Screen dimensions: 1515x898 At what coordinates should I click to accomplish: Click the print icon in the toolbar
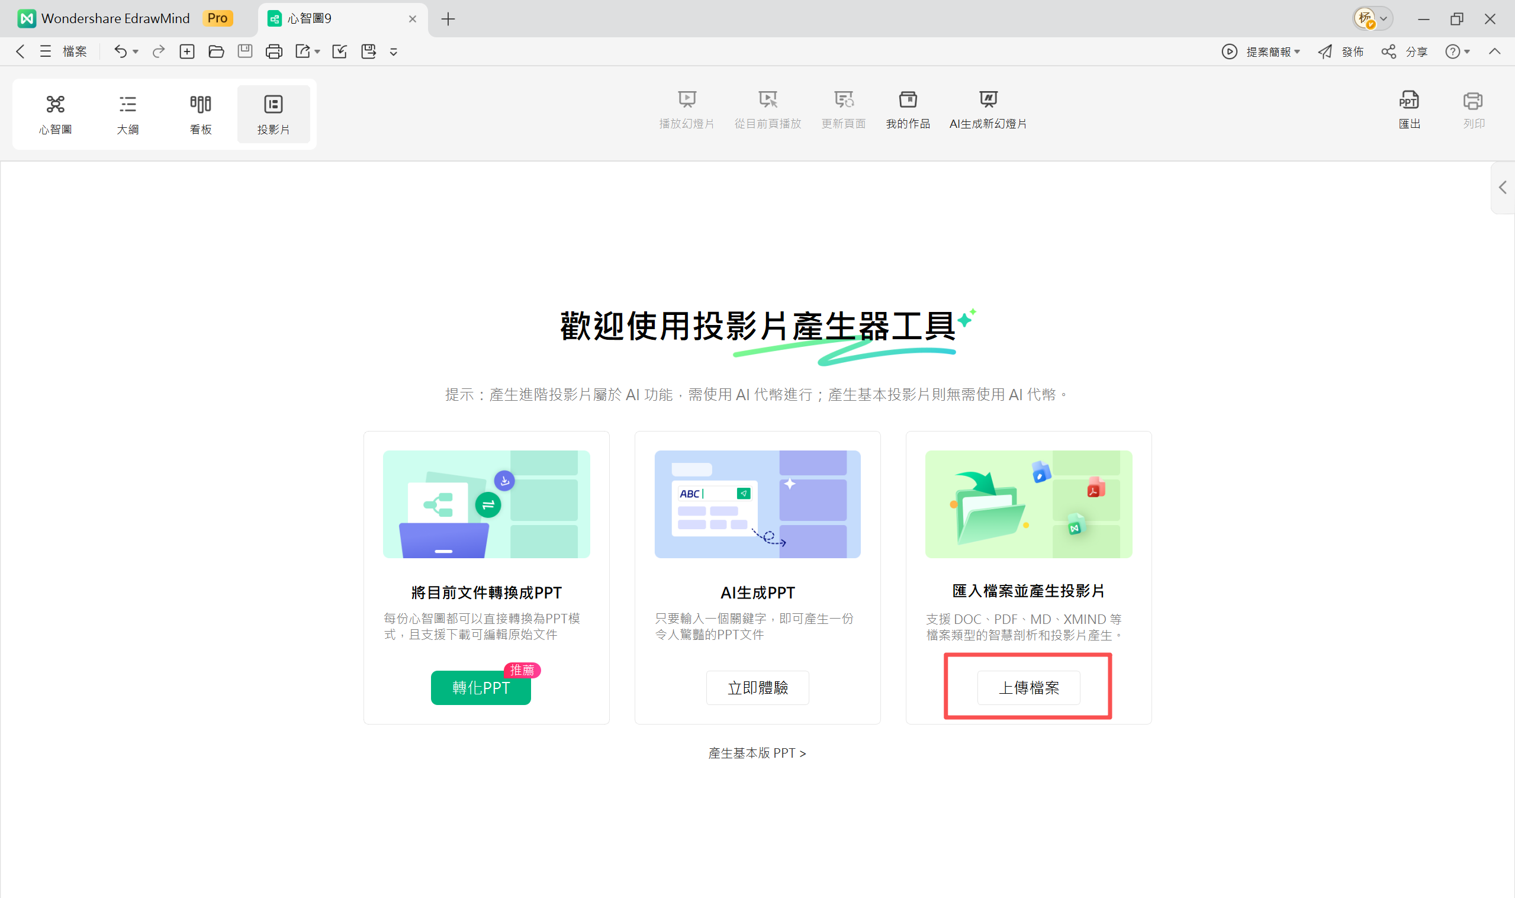click(x=274, y=52)
